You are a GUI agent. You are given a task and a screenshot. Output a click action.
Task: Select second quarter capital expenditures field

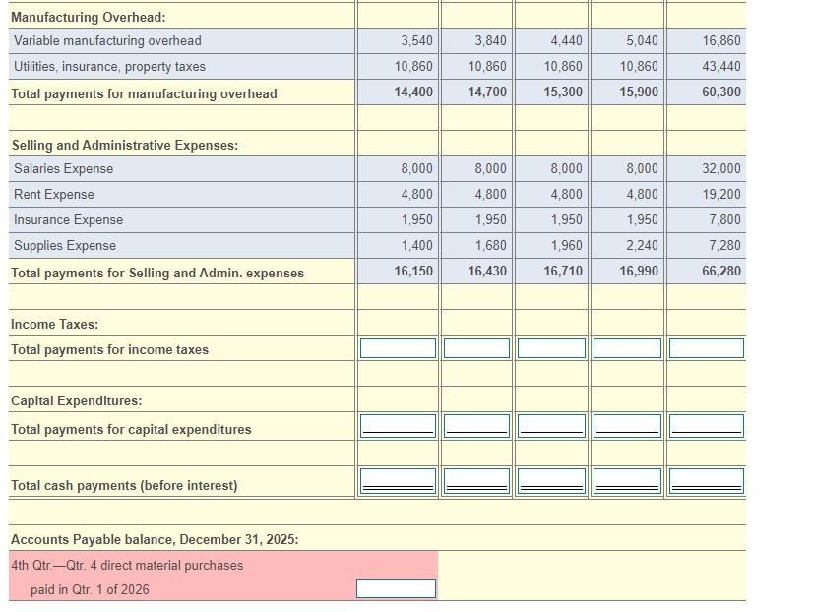click(x=476, y=425)
